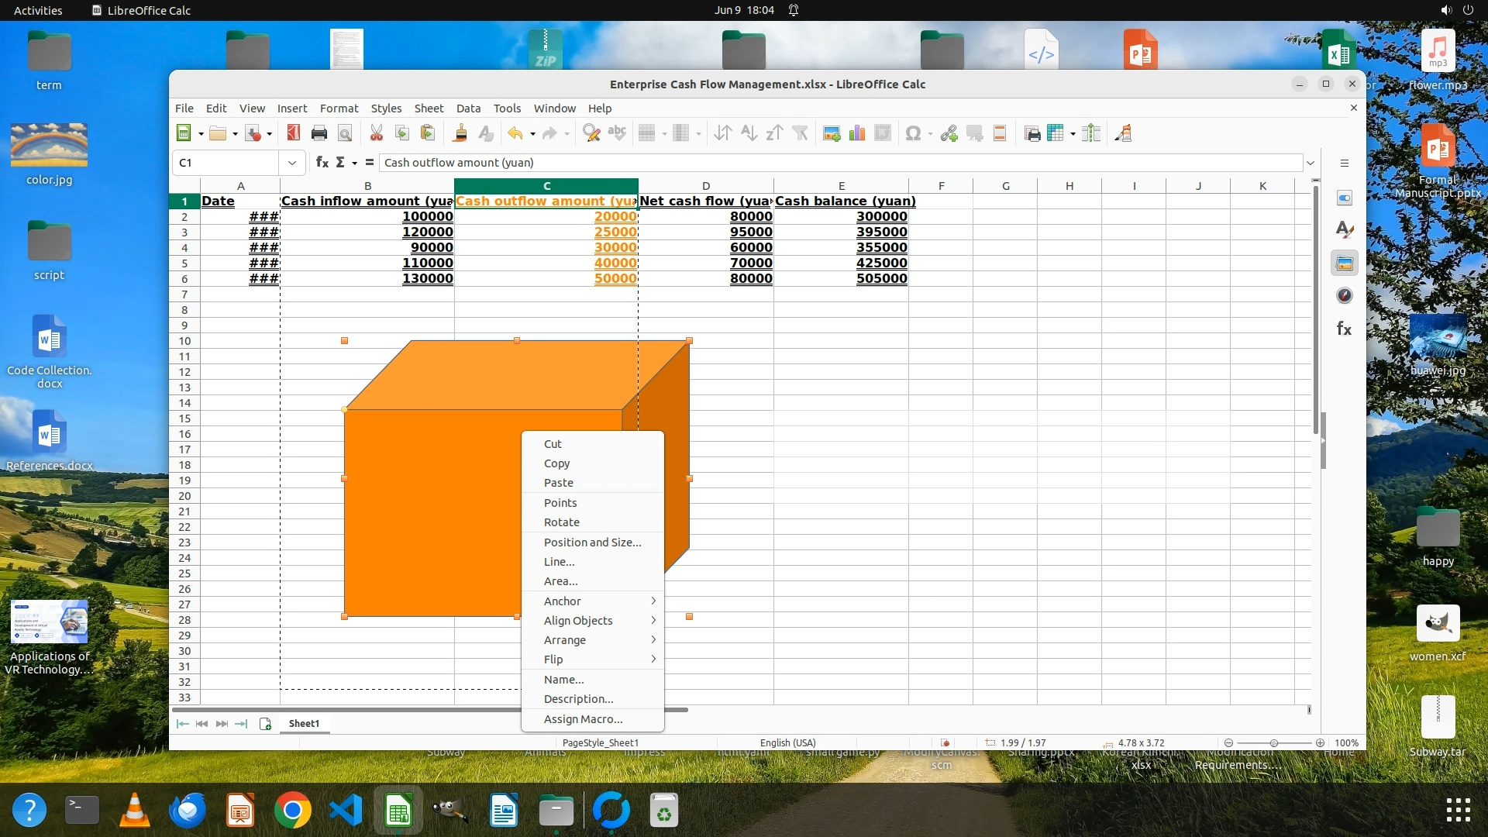This screenshot has height=837, width=1488.
Task: Click the zoom slider handle in status bar
Action: [1273, 743]
